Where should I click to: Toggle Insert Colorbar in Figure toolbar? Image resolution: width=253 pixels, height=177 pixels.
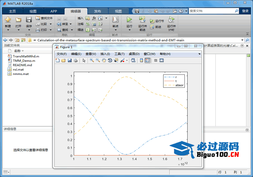[142, 61]
